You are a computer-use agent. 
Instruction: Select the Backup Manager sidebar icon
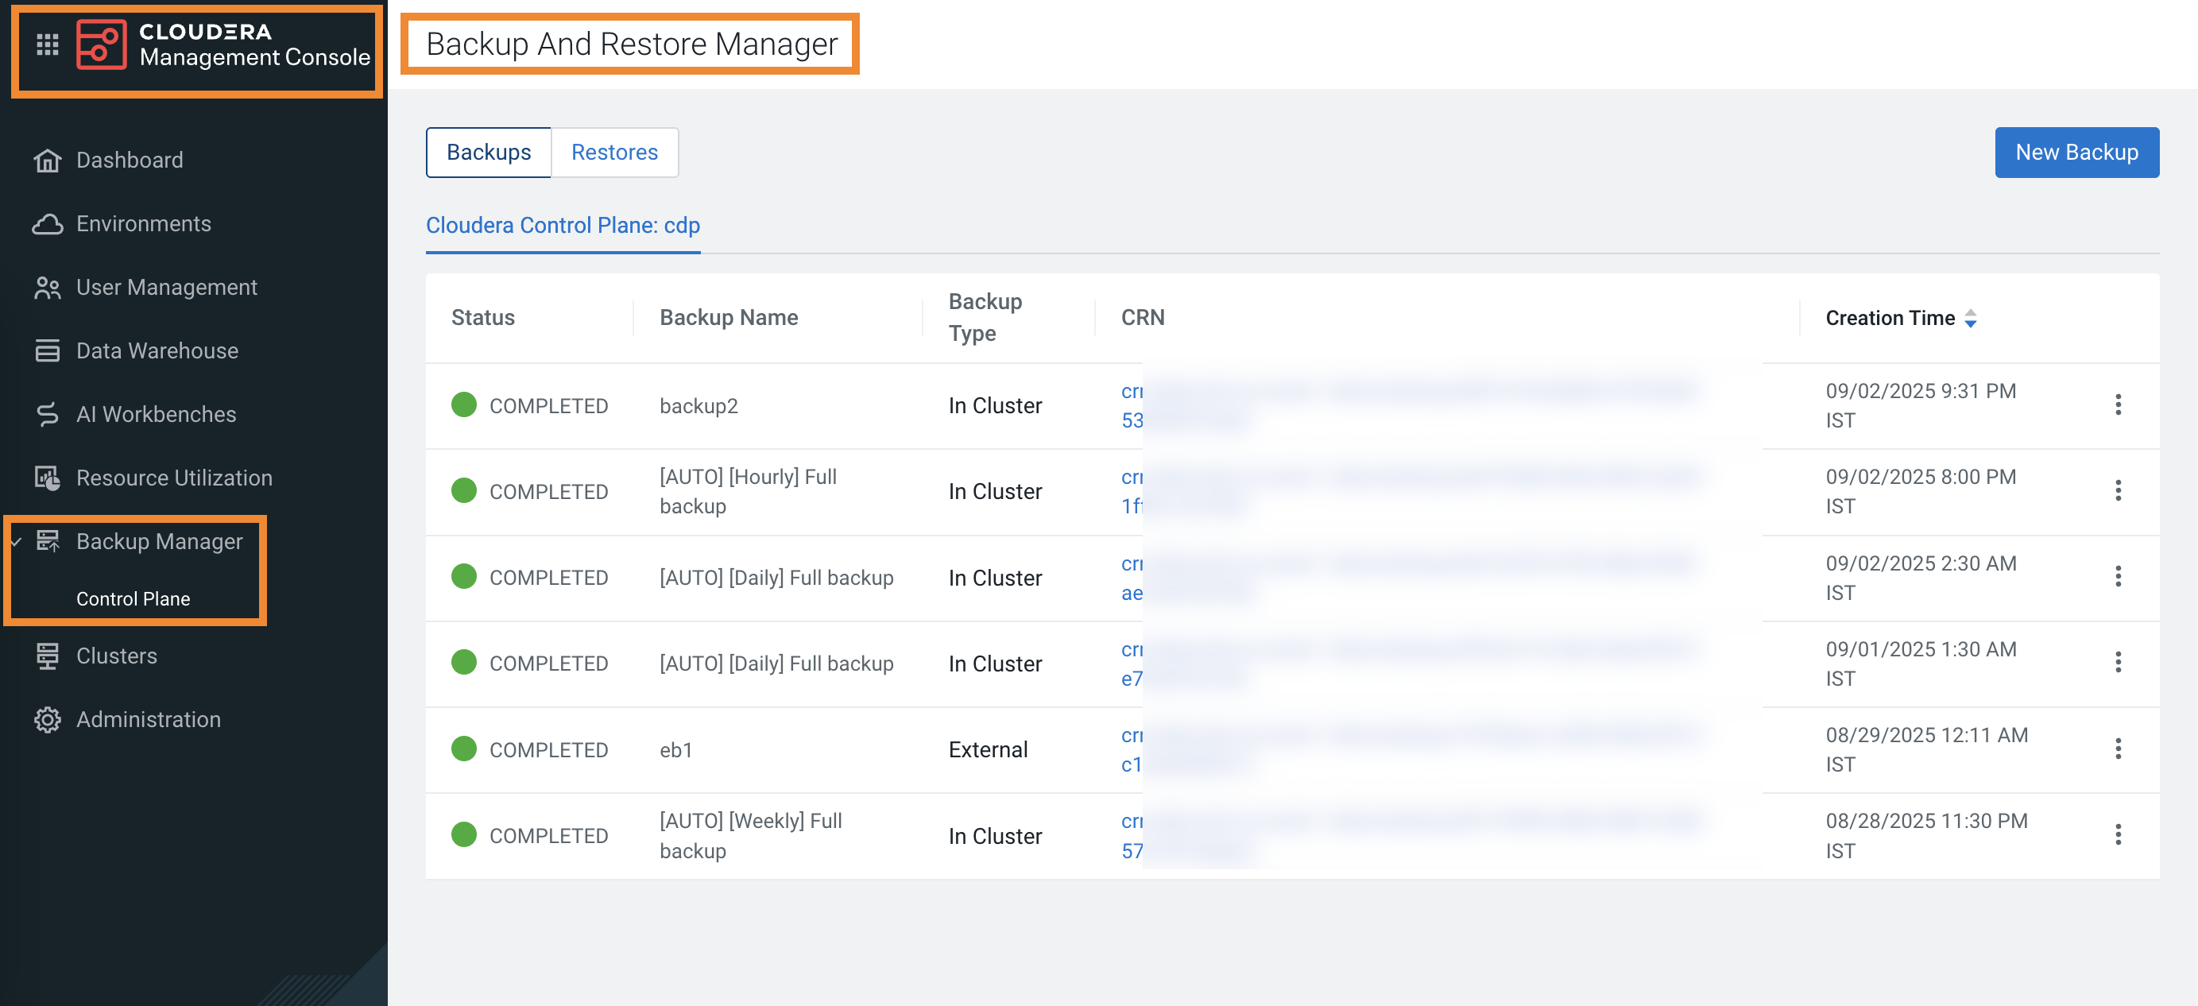[x=48, y=541]
